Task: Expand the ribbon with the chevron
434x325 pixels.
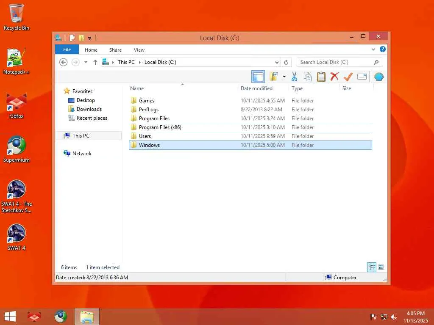Action: (x=373, y=50)
